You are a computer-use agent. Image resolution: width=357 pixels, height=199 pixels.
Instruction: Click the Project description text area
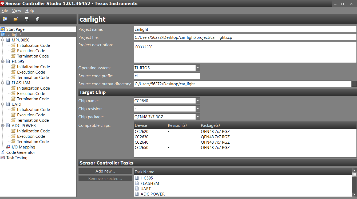point(245,52)
